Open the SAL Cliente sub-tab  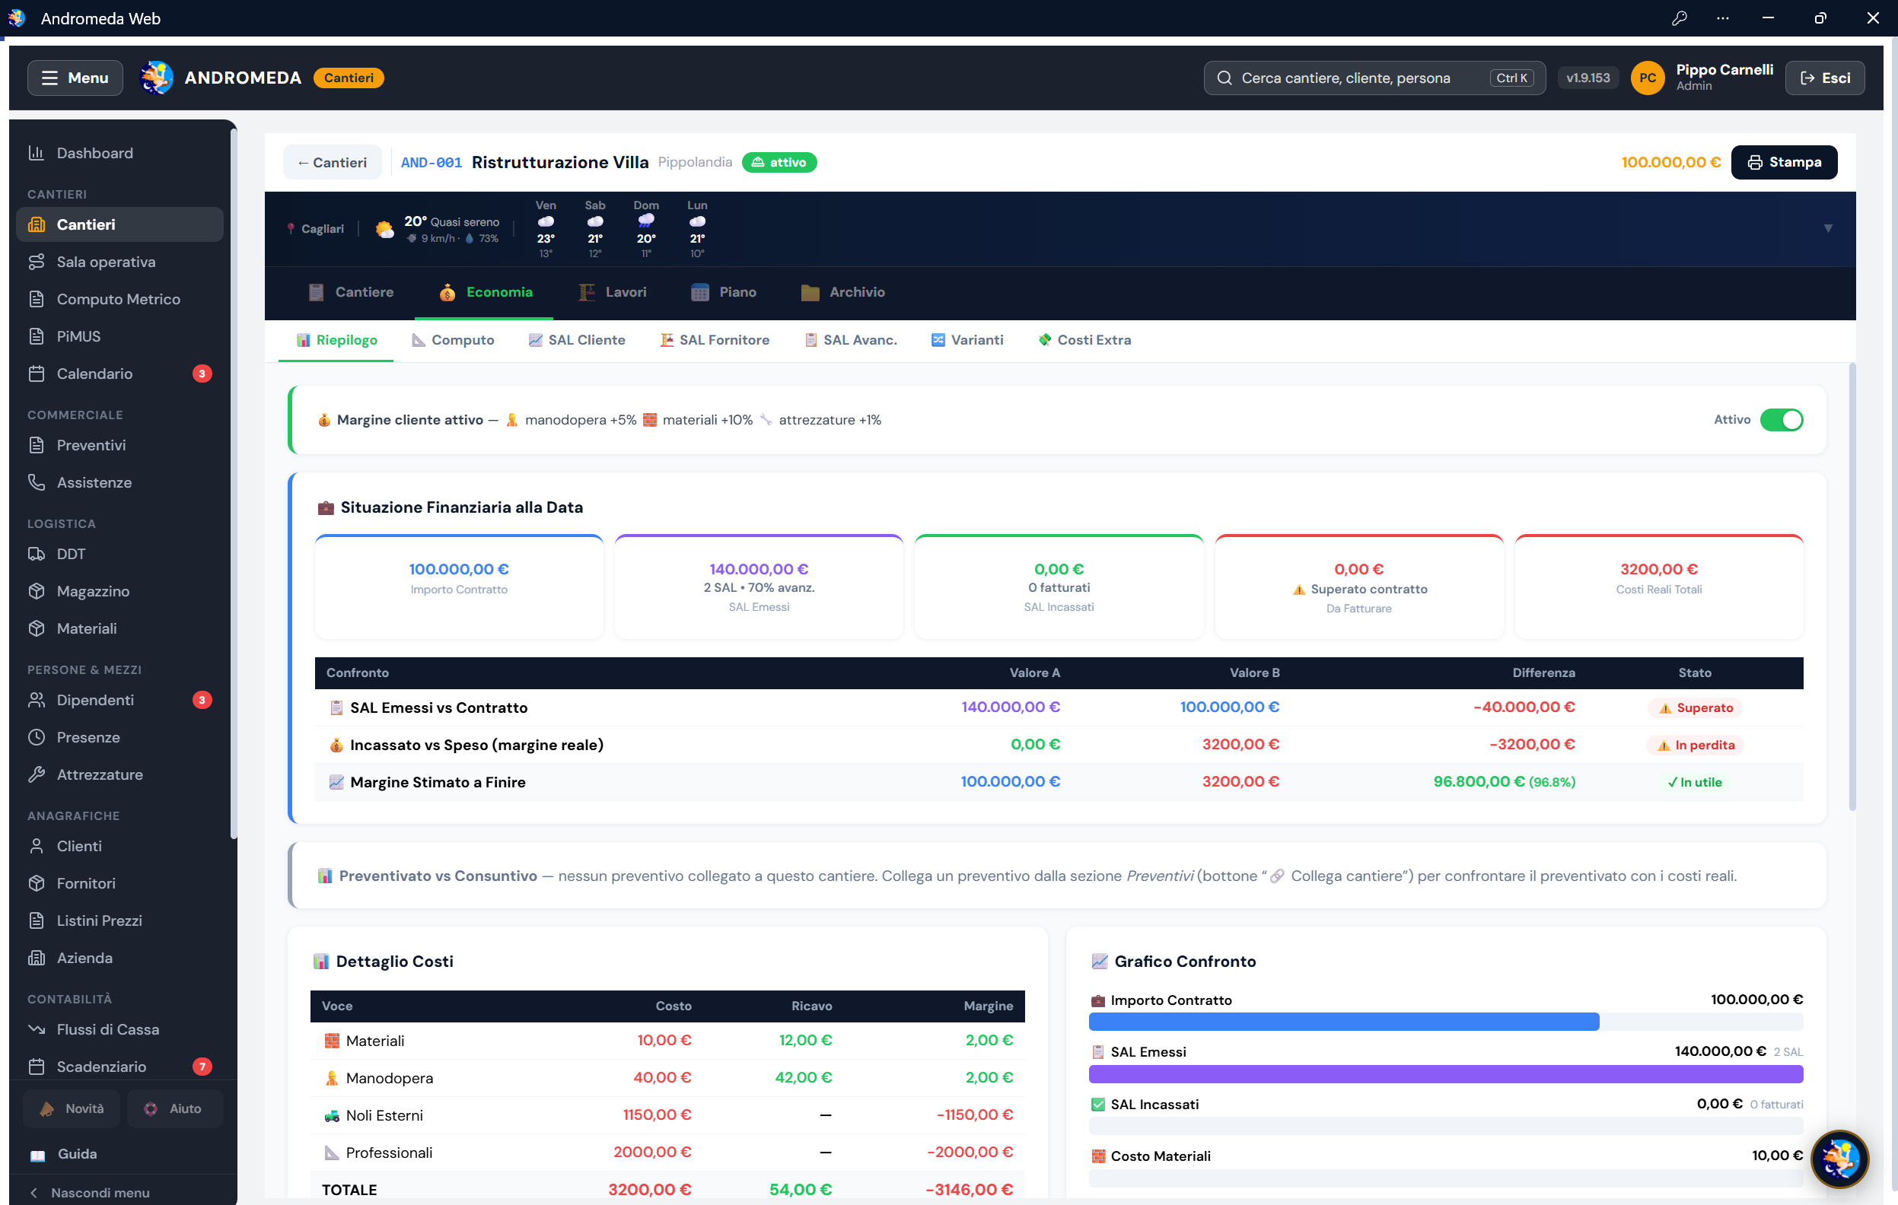pos(576,341)
